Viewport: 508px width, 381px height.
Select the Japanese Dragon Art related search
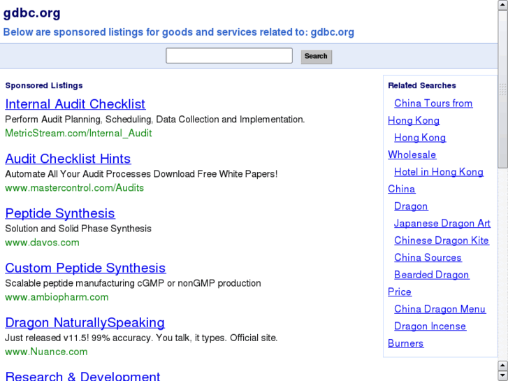(x=442, y=224)
